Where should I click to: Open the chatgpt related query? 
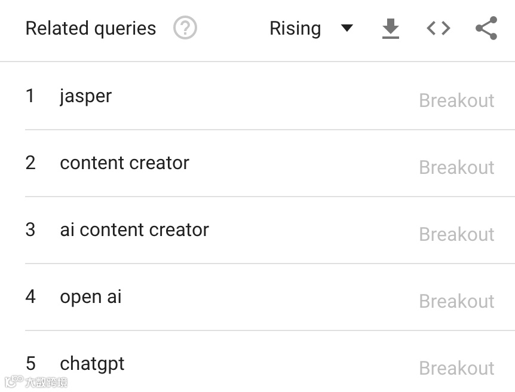pyautogui.click(x=92, y=363)
